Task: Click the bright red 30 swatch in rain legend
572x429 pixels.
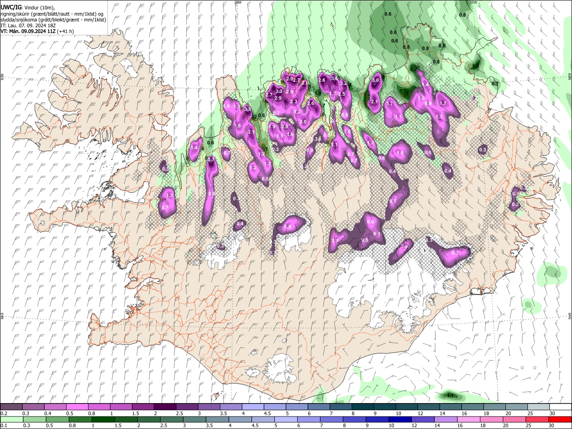Action: tap(560, 419)
